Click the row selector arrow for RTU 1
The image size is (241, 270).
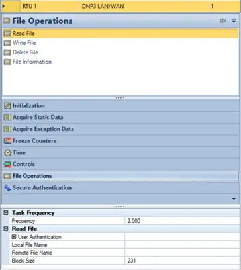(3, 6)
